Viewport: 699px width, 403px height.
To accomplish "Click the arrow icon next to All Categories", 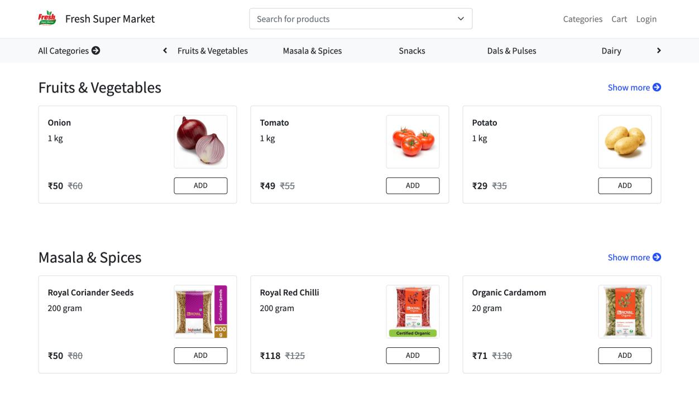I will click(96, 50).
